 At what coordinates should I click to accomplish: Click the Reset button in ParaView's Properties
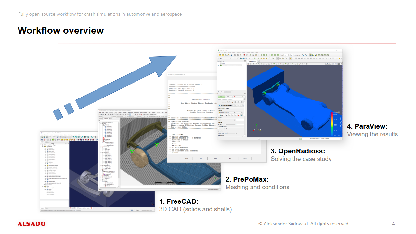pos(229,97)
